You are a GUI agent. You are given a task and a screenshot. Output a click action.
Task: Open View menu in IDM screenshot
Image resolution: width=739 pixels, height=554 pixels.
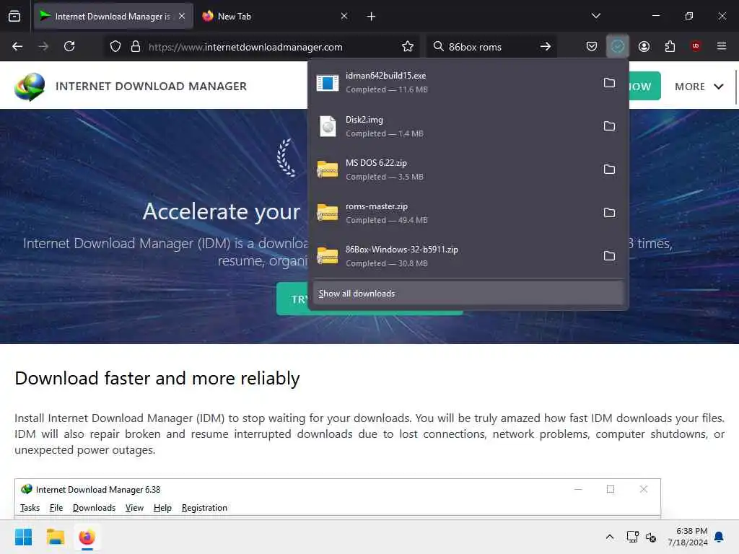[x=134, y=507]
